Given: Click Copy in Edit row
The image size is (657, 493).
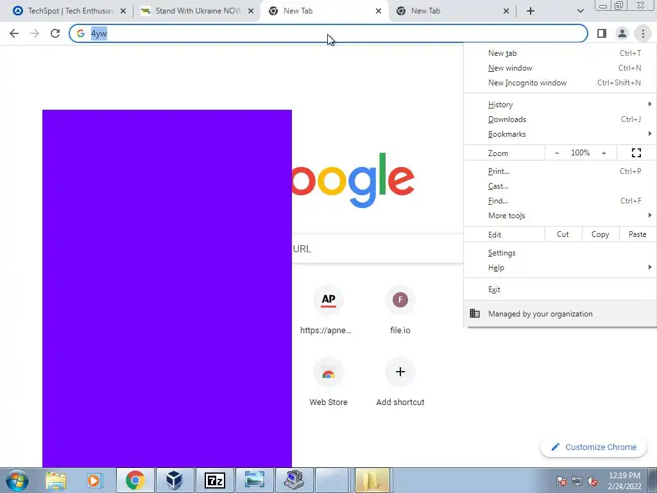Looking at the screenshot, I should [601, 234].
